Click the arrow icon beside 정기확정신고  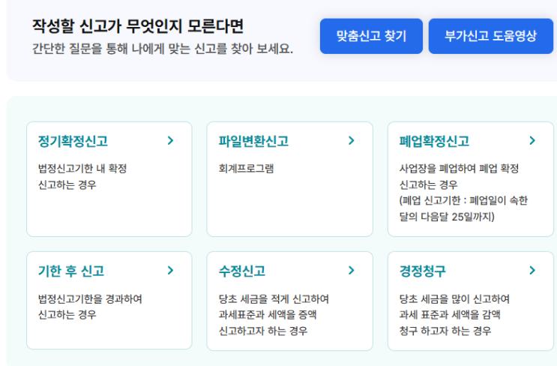[x=170, y=141]
